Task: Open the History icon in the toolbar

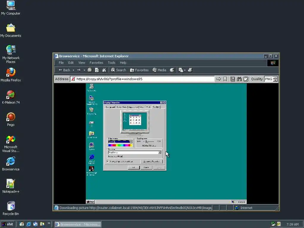Action: click(x=172, y=70)
